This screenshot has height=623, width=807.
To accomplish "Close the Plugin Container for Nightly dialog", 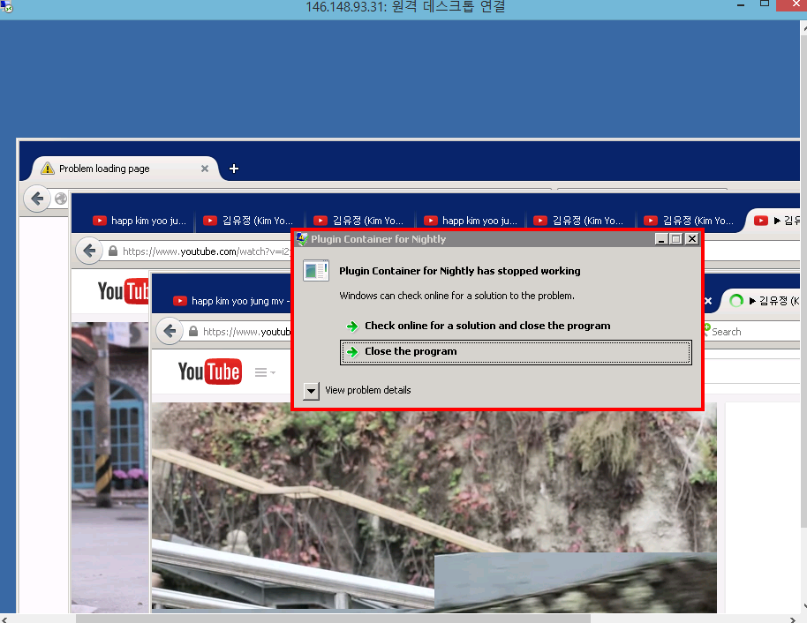I will [691, 239].
